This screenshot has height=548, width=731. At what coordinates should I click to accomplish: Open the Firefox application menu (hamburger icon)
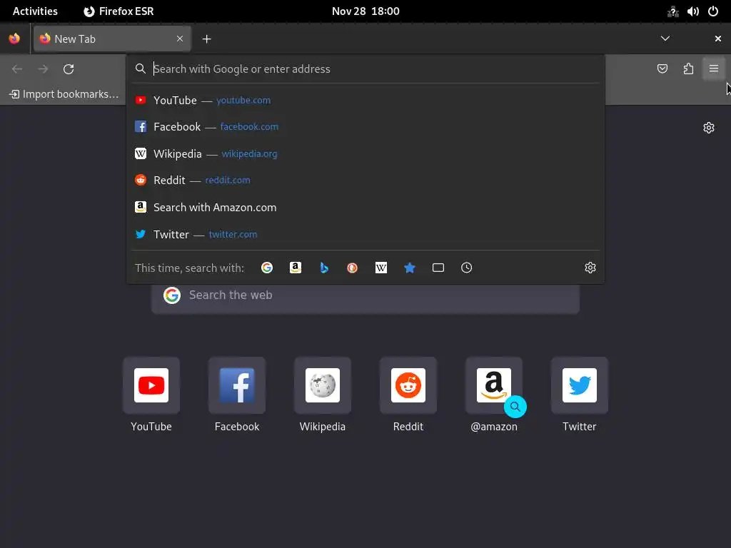[713, 69]
